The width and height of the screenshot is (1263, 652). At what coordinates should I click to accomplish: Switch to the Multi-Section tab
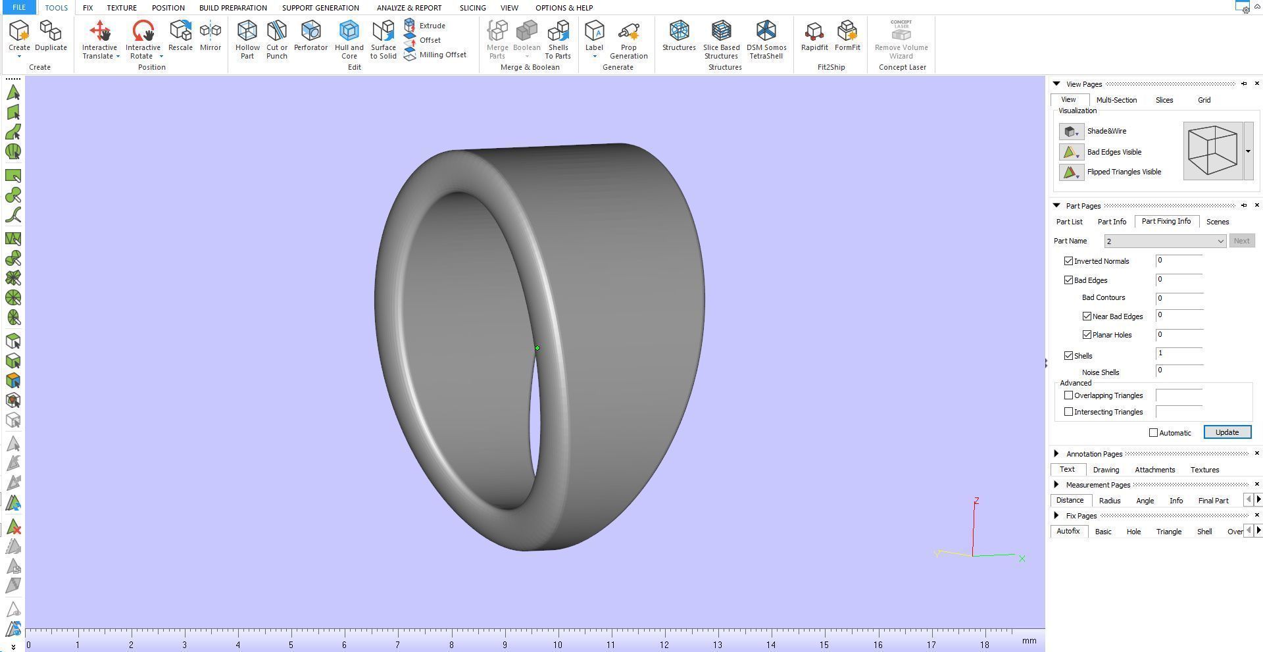[1116, 100]
